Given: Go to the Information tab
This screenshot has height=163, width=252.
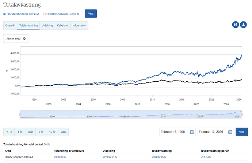Looking at the screenshot, I should 79,26.
